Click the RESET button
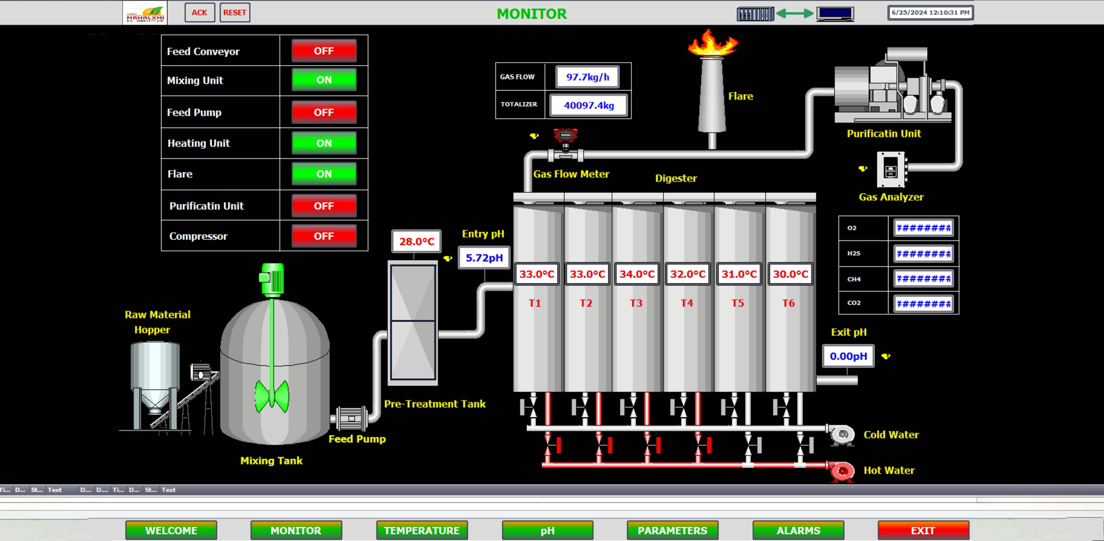This screenshot has width=1104, height=541. pos(235,13)
